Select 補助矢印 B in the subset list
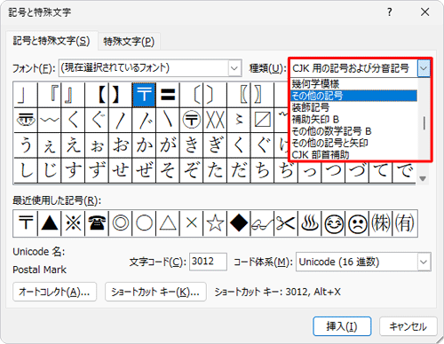The image size is (444, 344). 354,120
